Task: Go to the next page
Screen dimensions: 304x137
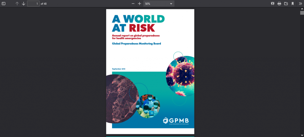Action: 23,4
